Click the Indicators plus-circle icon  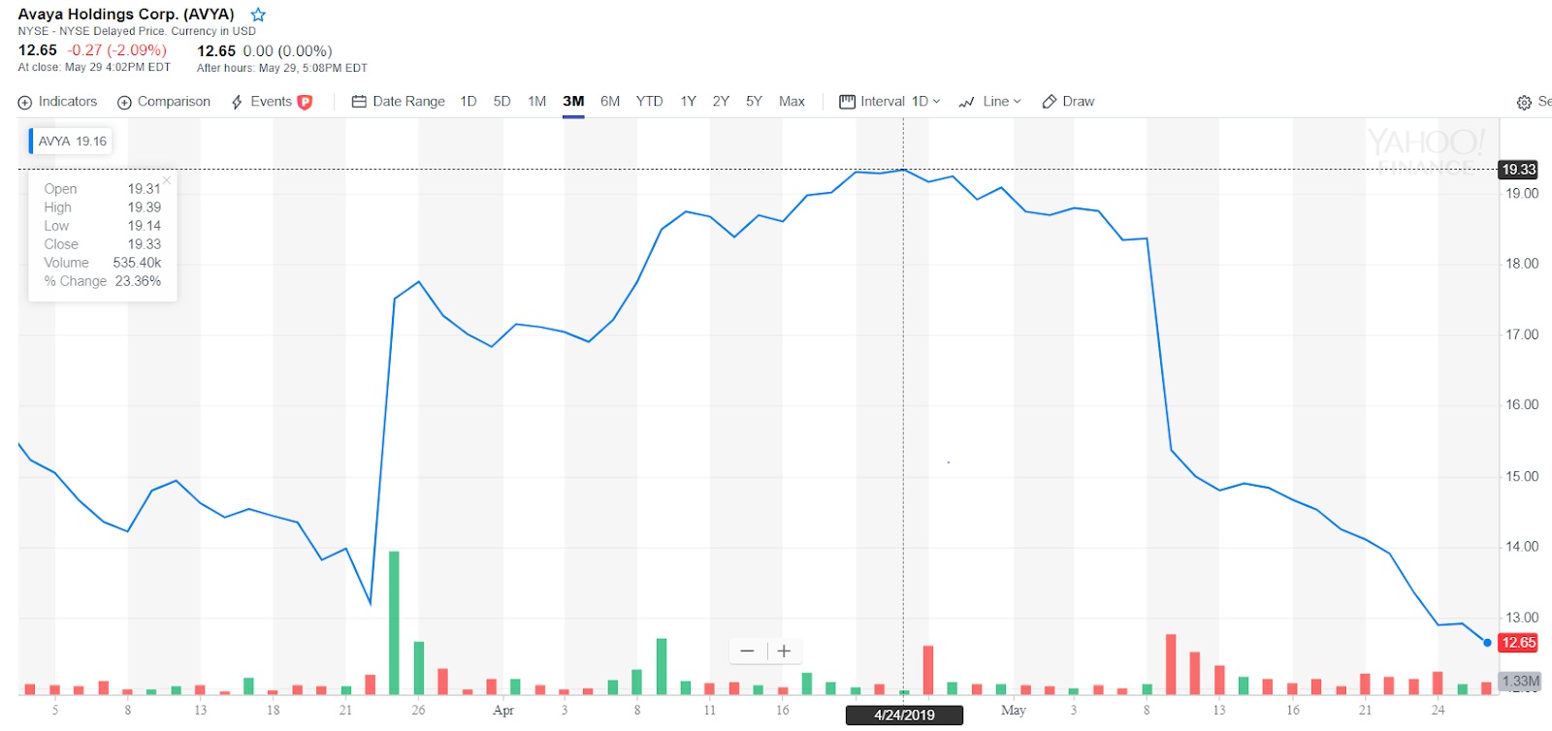pyautogui.click(x=25, y=103)
